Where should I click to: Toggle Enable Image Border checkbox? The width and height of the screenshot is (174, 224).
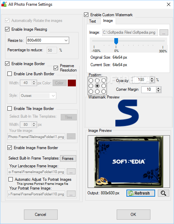[x=7, y=63]
